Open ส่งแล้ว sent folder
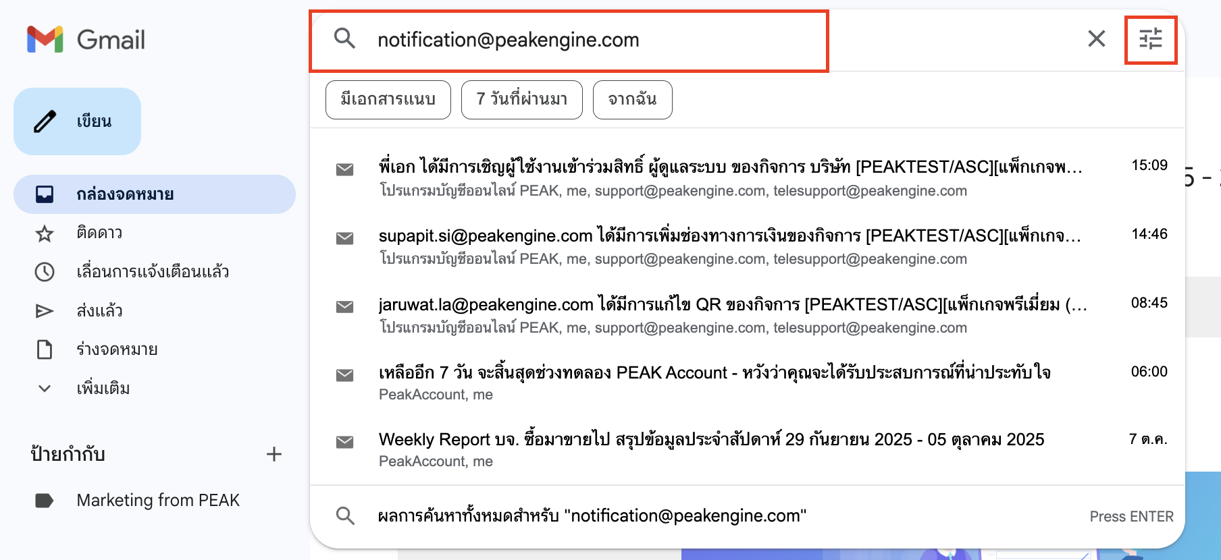1221x560 pixels. tap(155, 311)
